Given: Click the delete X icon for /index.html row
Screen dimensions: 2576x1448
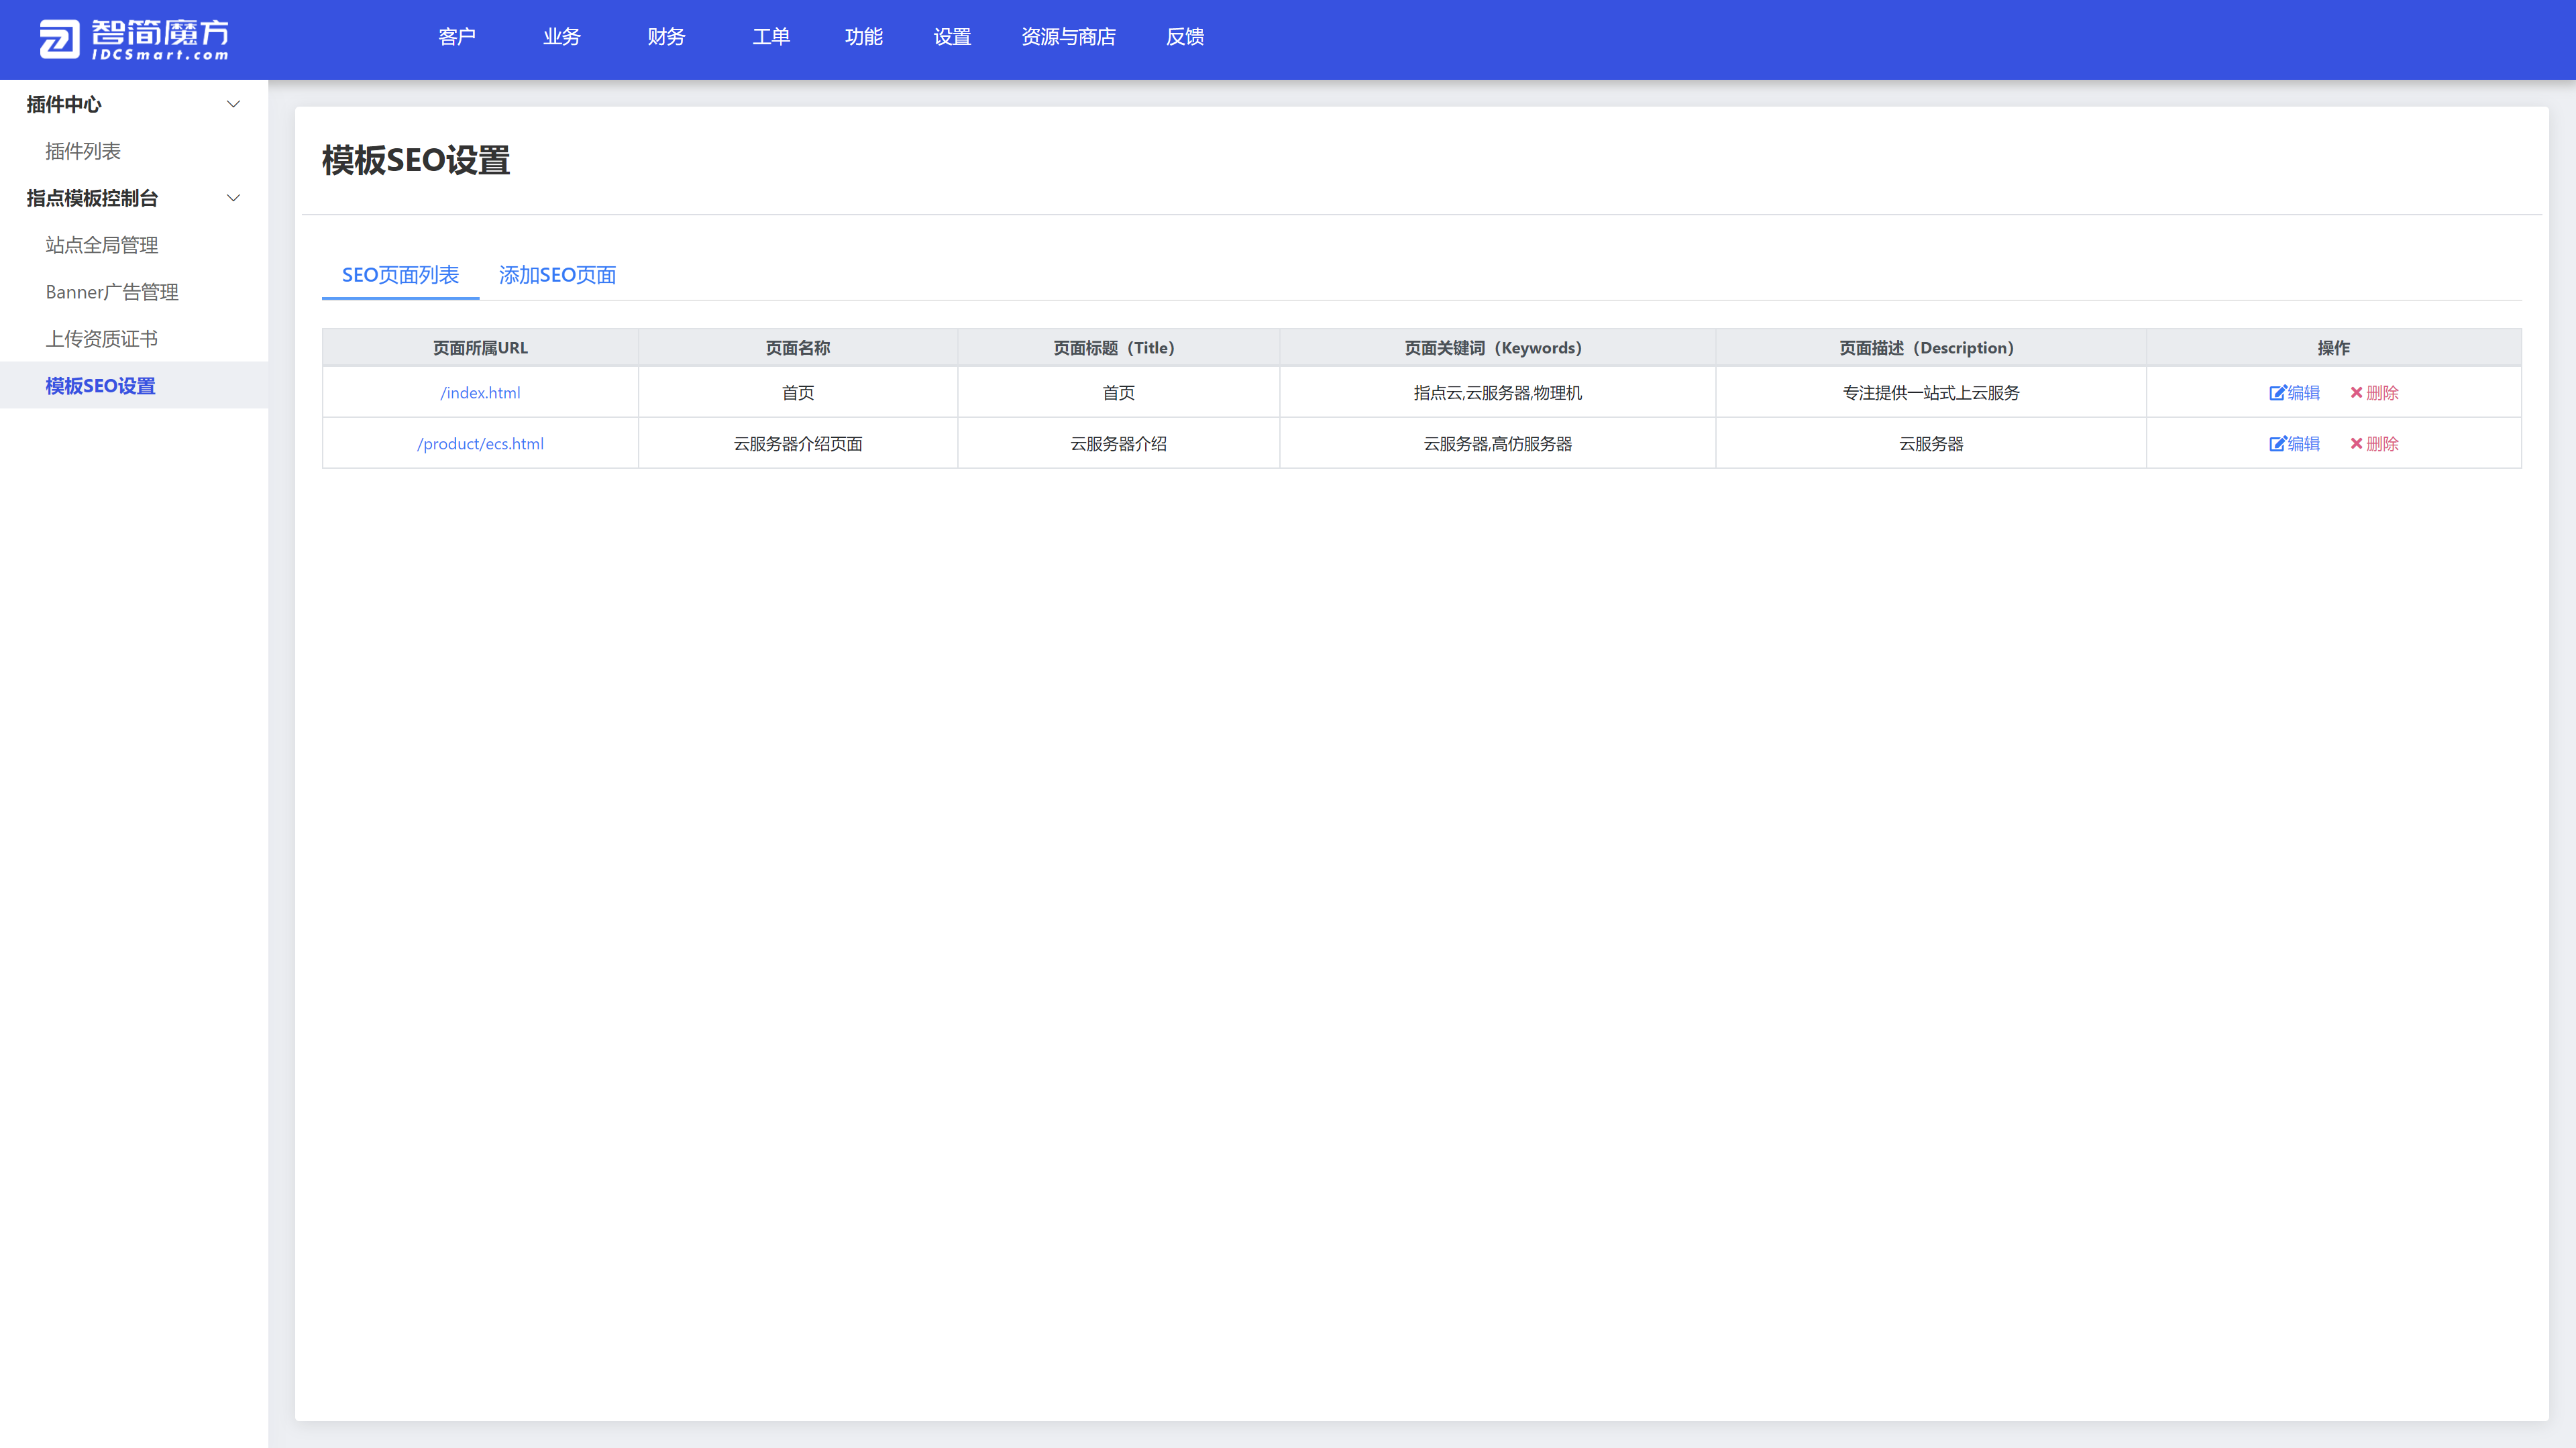Looking at the screenshot, I should click(2356, 393).
